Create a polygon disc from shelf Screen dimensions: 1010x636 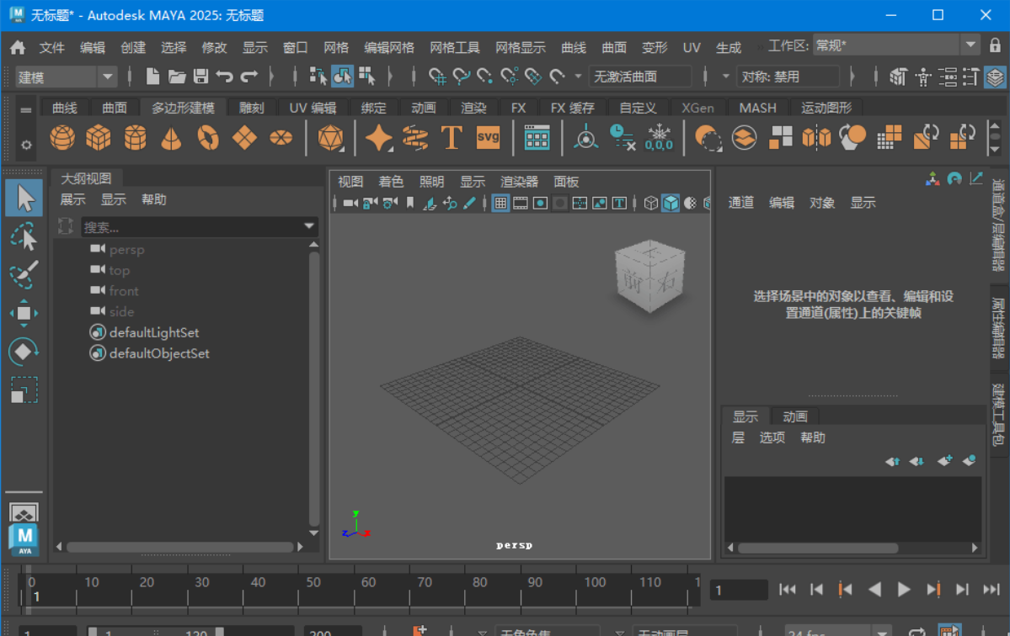click(281, 138)
